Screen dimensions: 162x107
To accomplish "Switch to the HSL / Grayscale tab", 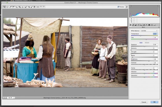I will pyautogui.click(x=139, y=25).
